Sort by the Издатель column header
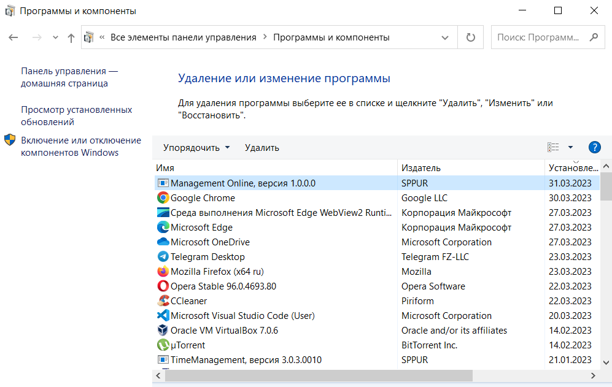Viewport: 612px width, 387px height. 471,168
